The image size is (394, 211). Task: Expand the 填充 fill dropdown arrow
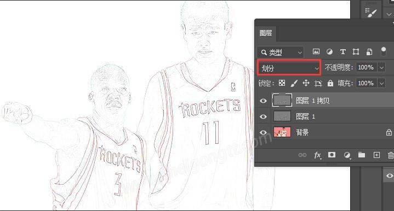(x=382, y=83)
